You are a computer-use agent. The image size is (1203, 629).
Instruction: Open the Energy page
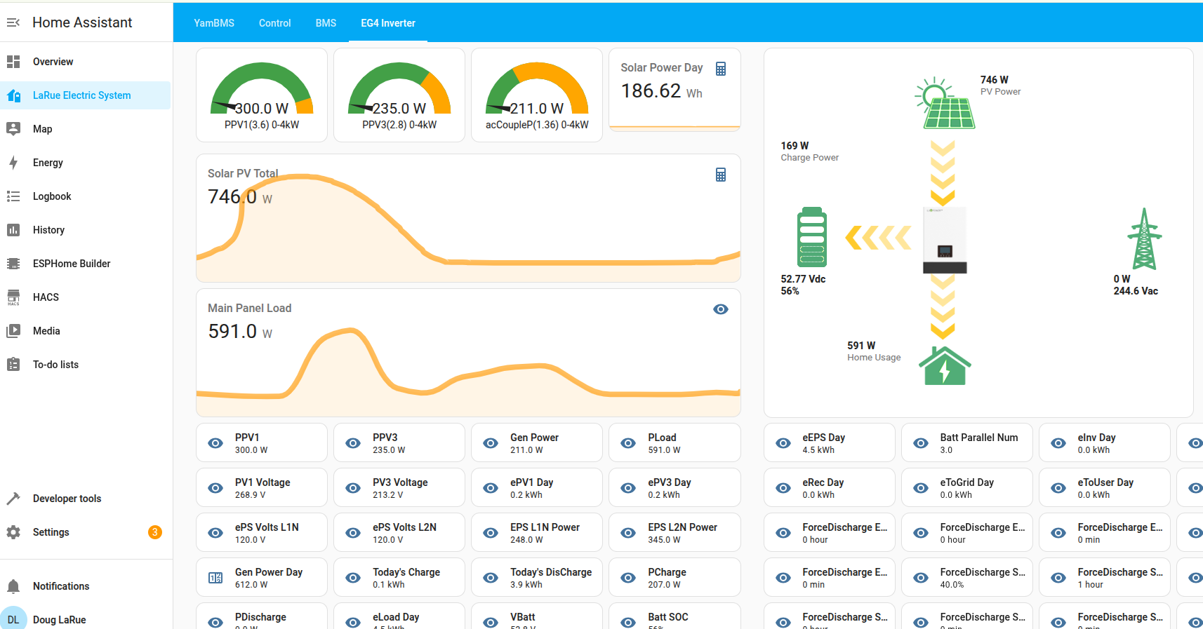click(x=86, y=163)
